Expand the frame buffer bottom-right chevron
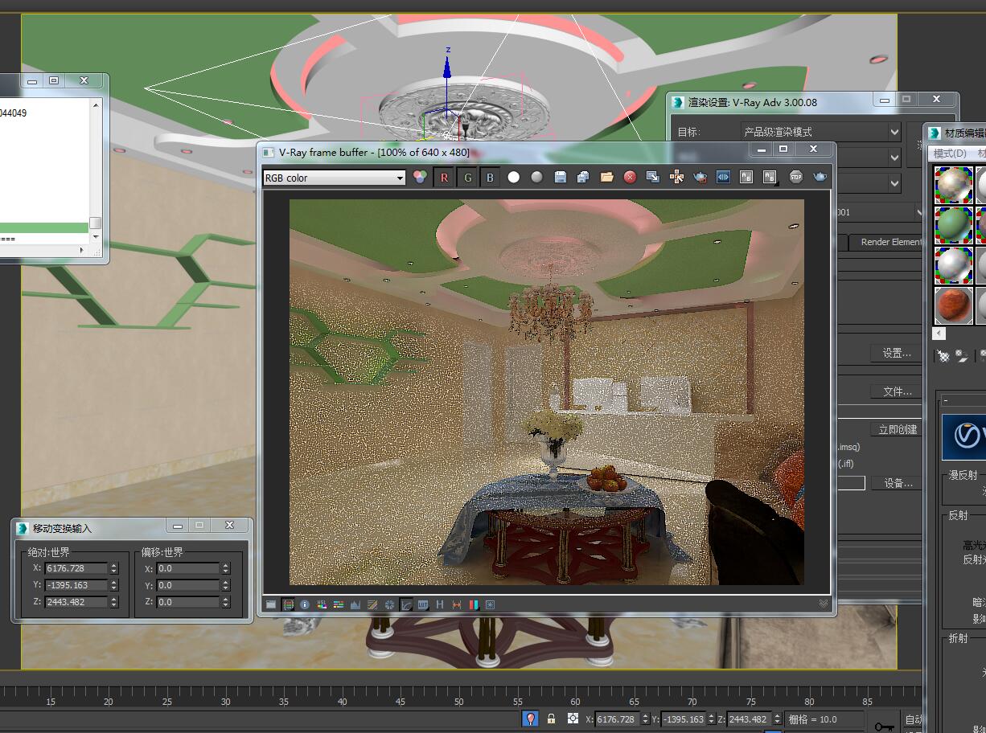The width and height of the screenshot is (986, 733). [824, 604]
